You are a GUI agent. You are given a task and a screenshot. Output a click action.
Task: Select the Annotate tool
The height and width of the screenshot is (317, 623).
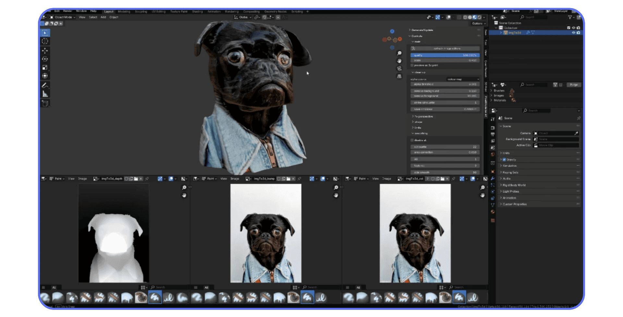click(45, 85)
